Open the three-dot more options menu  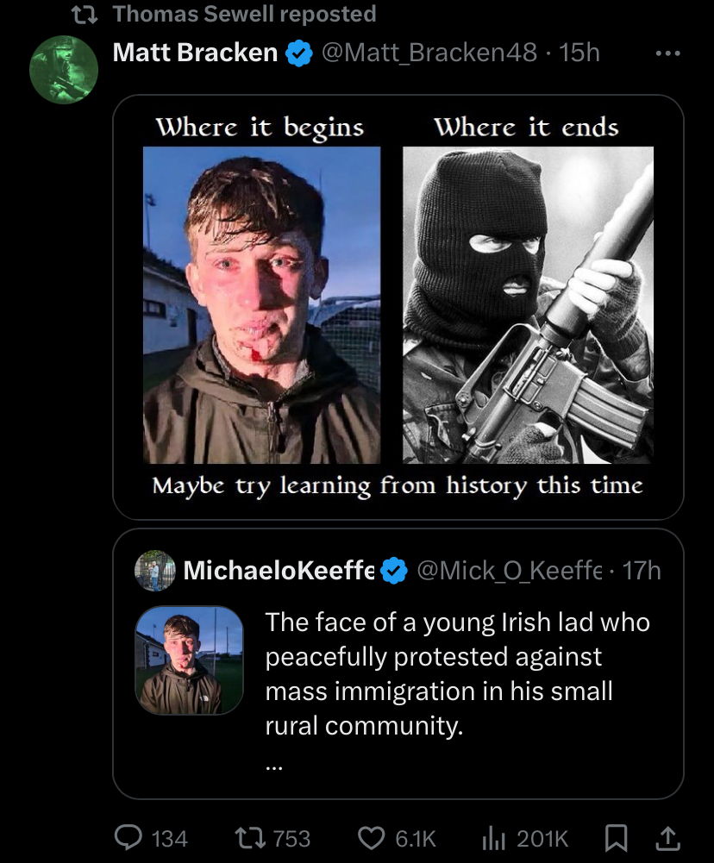tap(668, 53)
